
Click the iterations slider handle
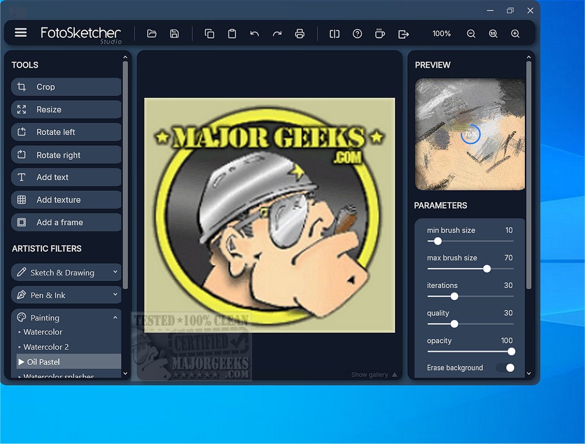tap(454, 296)
